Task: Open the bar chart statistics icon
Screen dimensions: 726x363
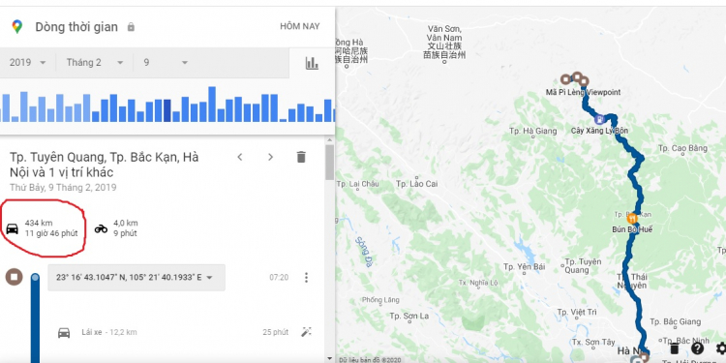Action: pos(312,63)
